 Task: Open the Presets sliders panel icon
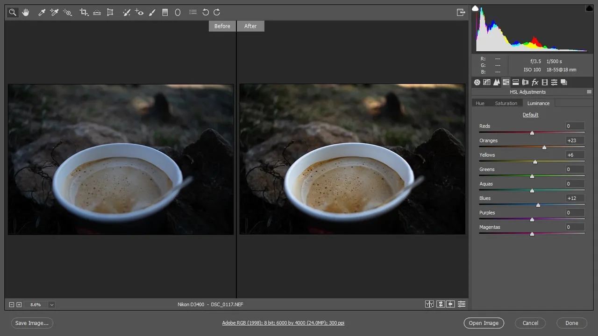554,82
